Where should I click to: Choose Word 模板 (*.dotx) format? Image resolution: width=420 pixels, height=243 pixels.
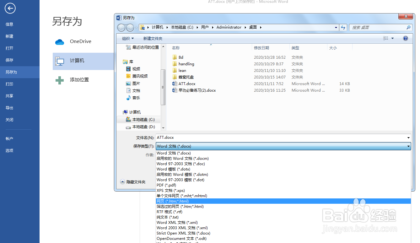click(x=174, y=169)
